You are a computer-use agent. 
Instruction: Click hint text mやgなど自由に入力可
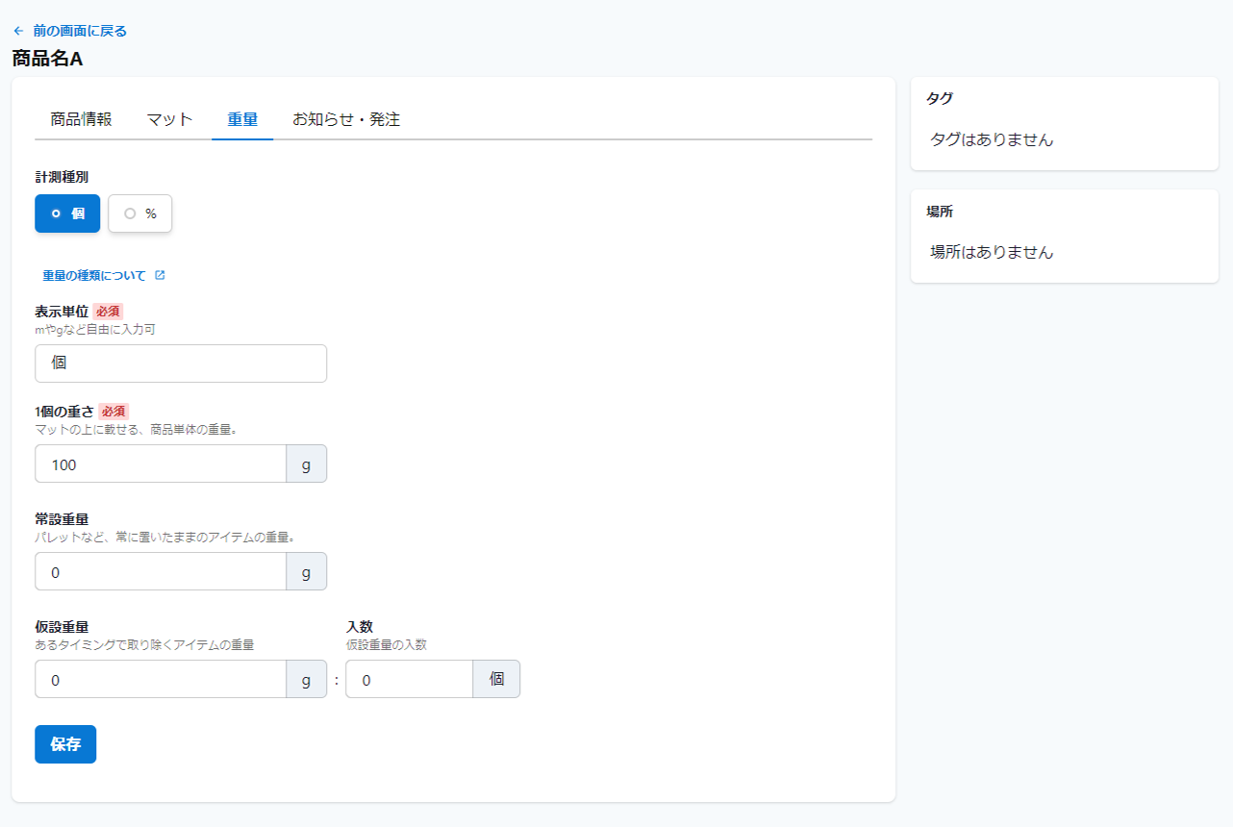95,330
